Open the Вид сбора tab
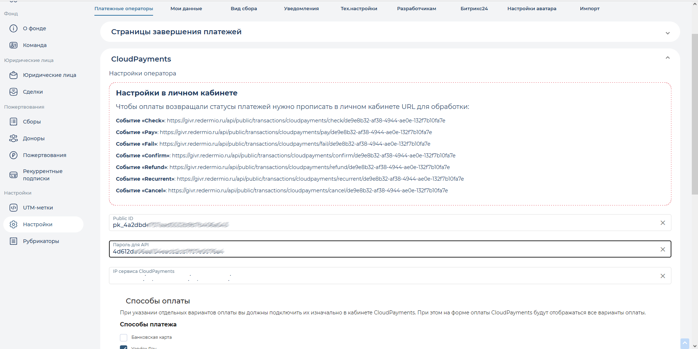This screenshot has height=349, width=698. point(244,9)
